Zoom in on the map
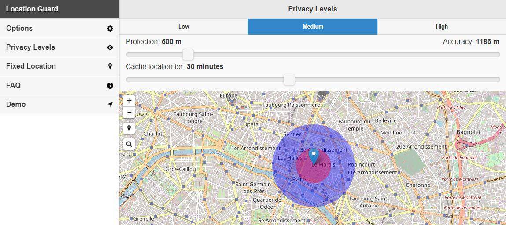Viewport: 506px width, 225px height. (129, 101)
